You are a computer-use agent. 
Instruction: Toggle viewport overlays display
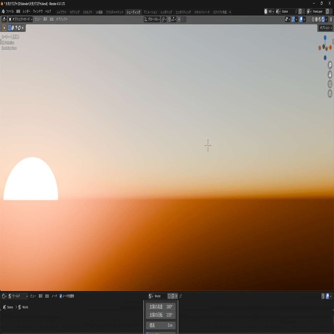pos(301,20)
